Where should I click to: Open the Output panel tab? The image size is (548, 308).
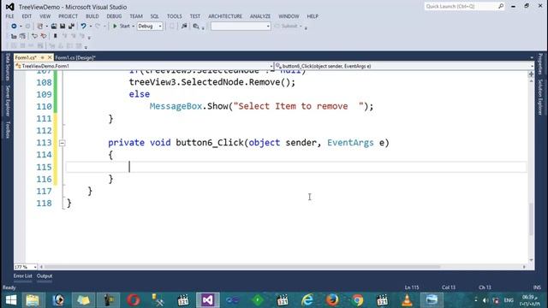pyautogui.click(x=45, y=275)
